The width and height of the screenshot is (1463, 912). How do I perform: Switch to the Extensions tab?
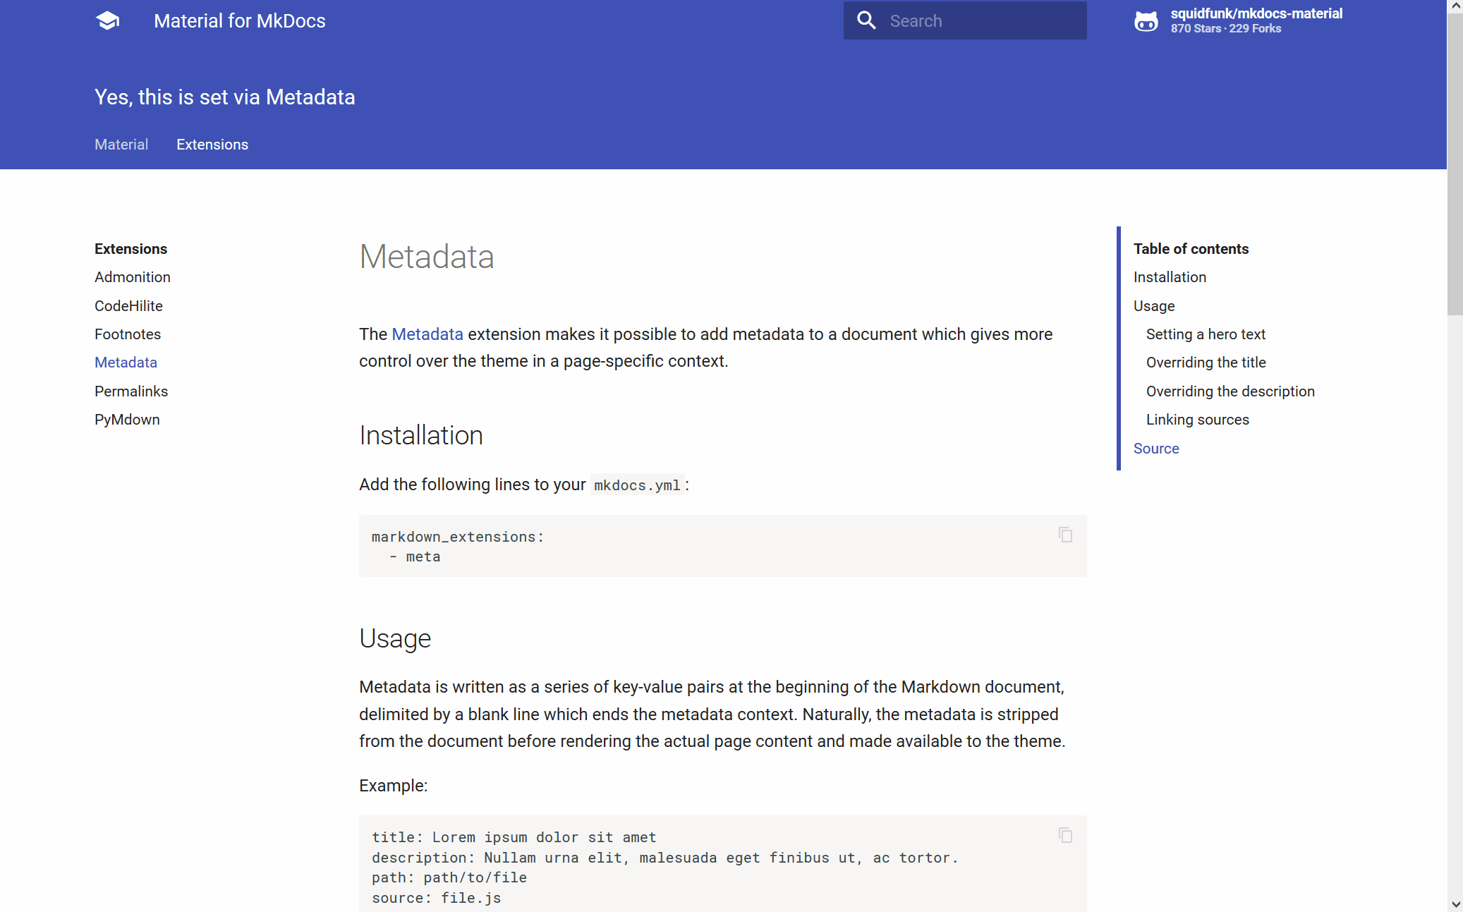pos(212,144)
